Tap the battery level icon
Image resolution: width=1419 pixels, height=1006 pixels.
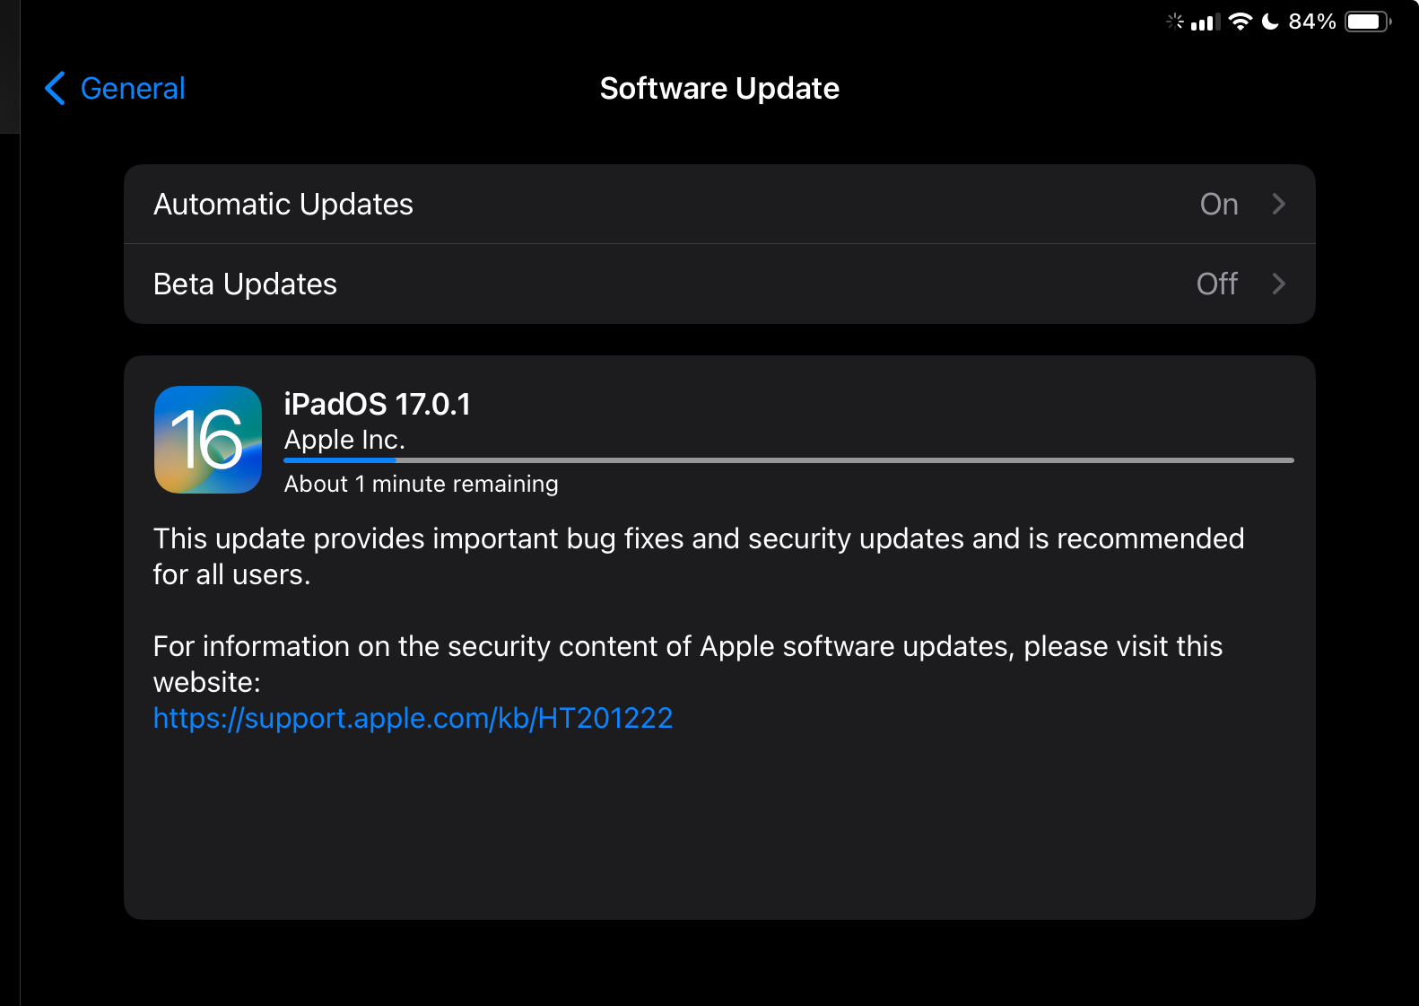pos(1368,22)
